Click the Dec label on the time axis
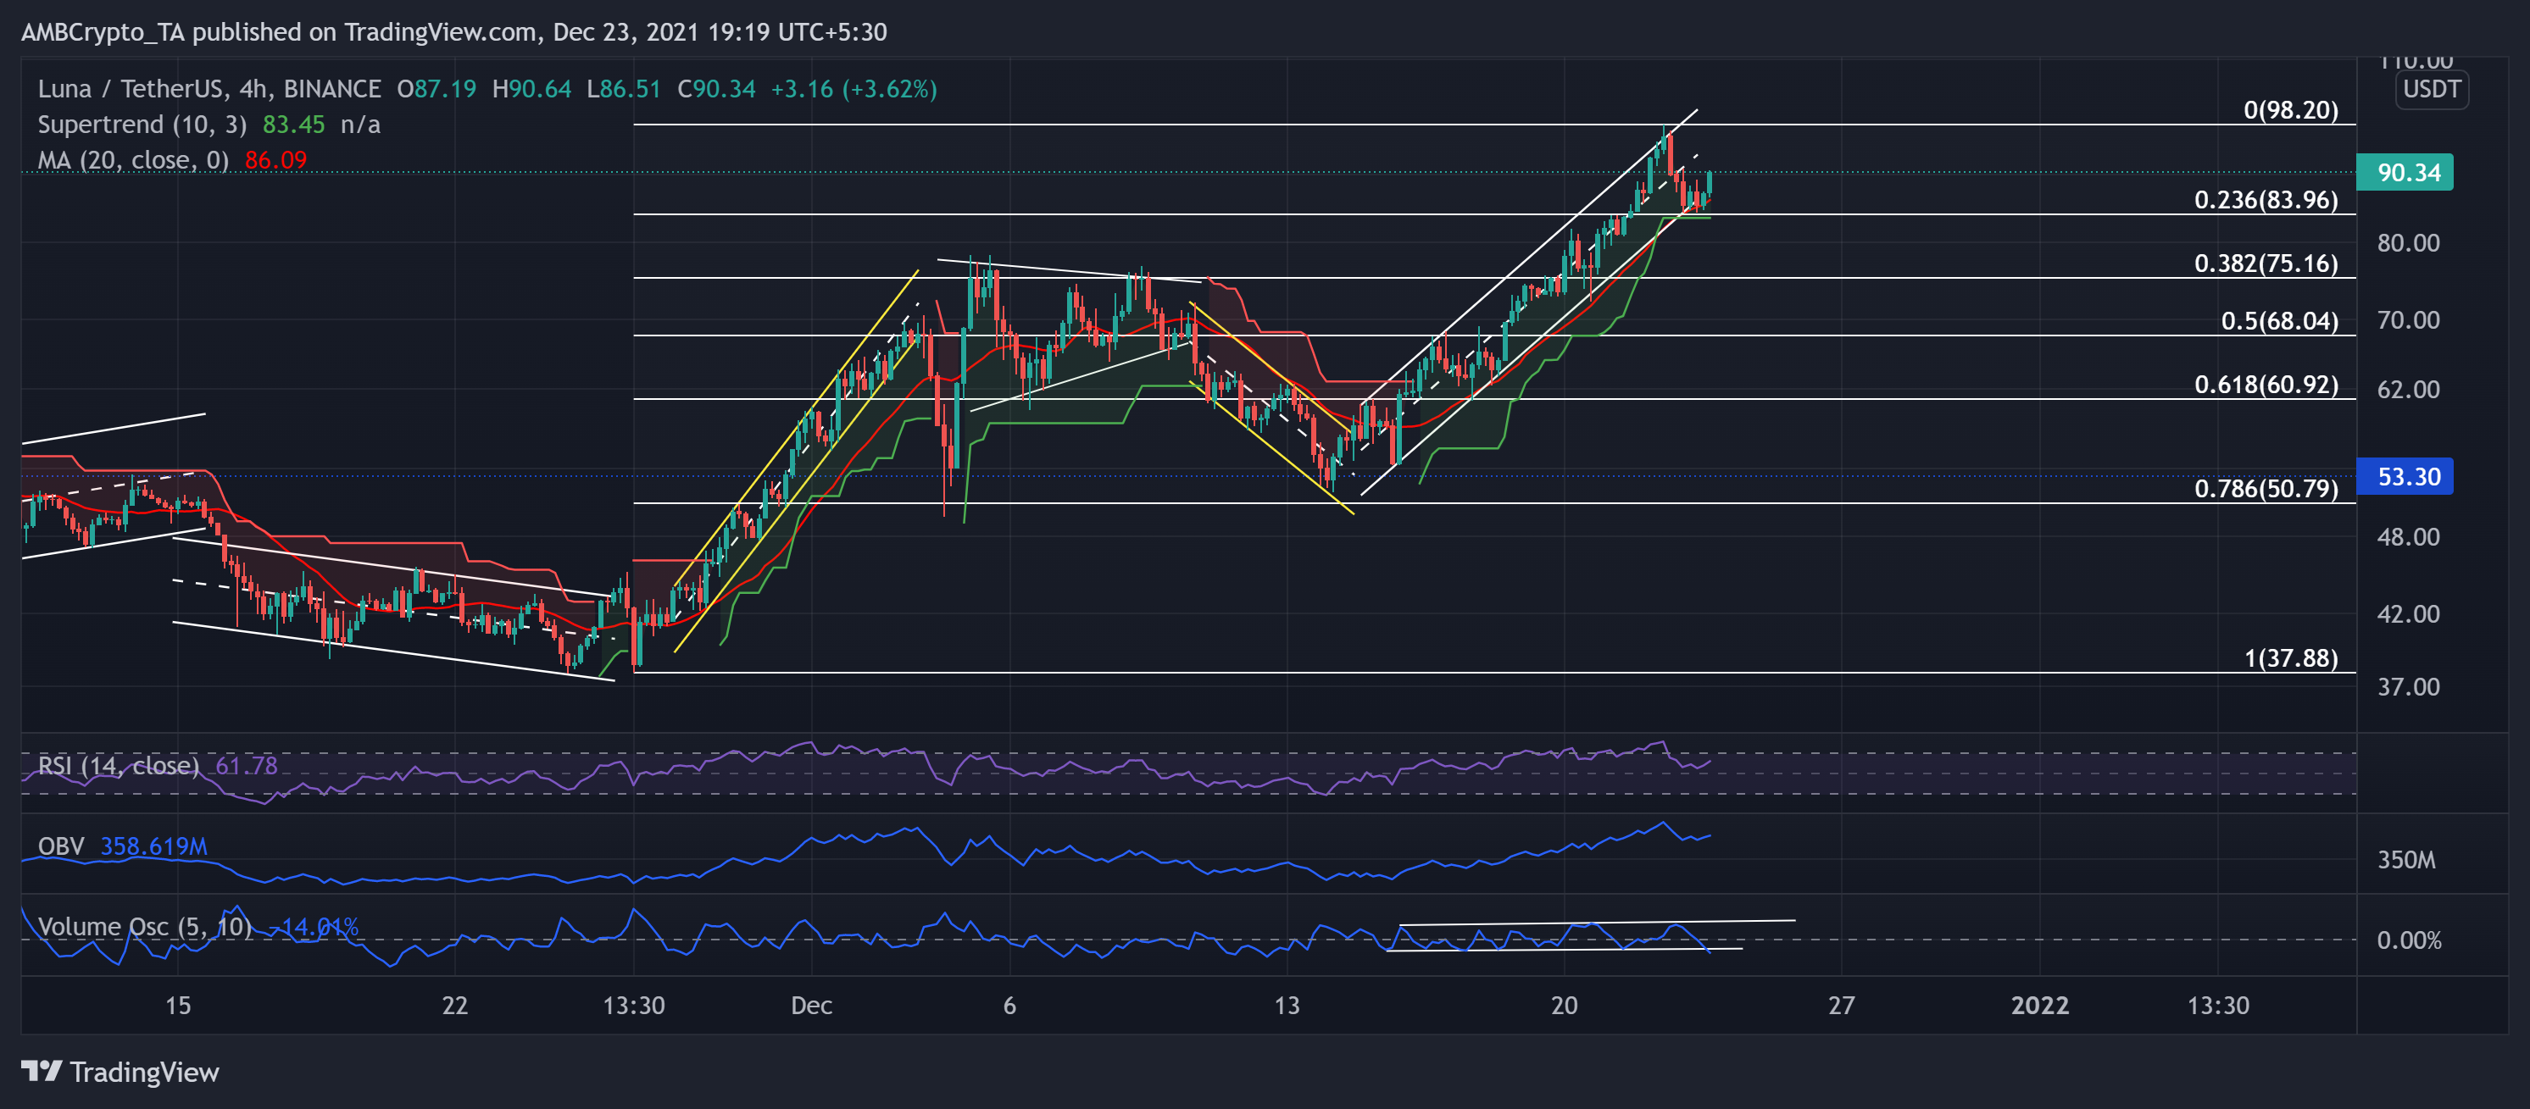The image size is (2530, 1109). click(810, 1005)
